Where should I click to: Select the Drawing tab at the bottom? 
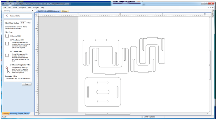[x=6, y=114]
